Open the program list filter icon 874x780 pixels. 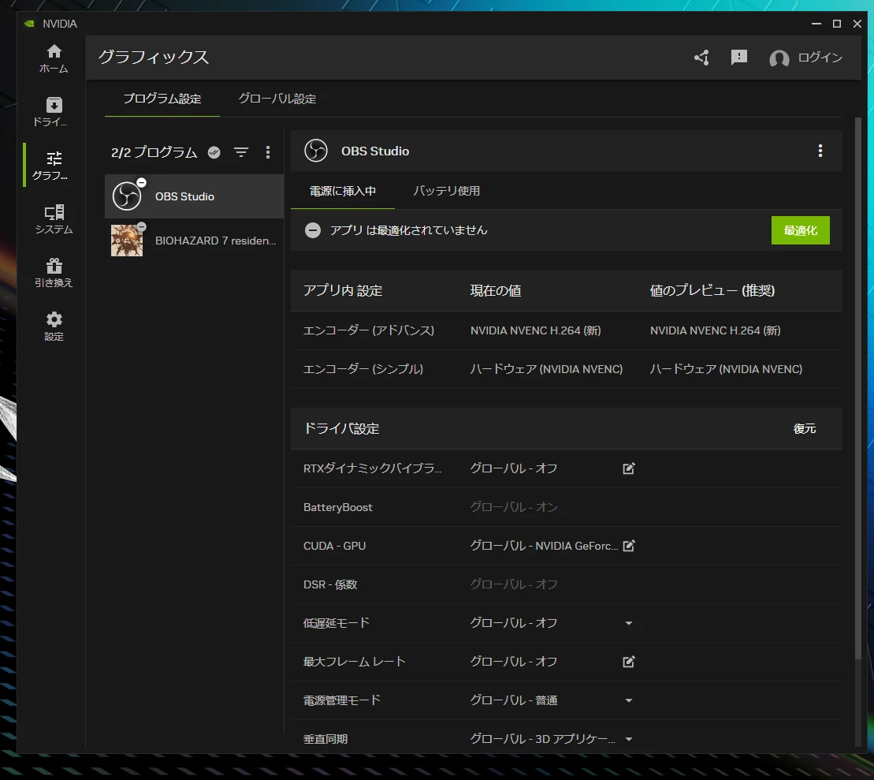pos(241,152)
